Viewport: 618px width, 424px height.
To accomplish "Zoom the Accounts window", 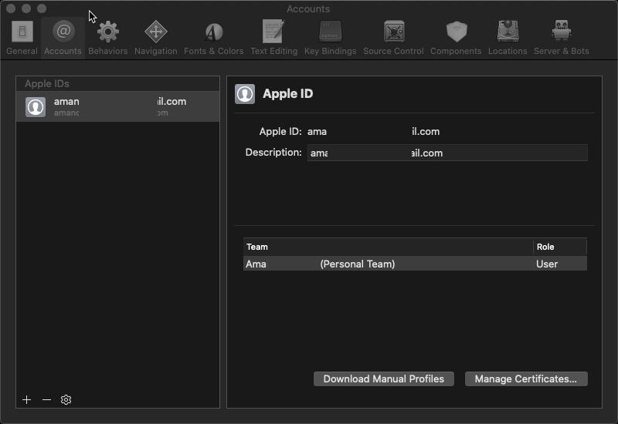I will pos(42,8).
